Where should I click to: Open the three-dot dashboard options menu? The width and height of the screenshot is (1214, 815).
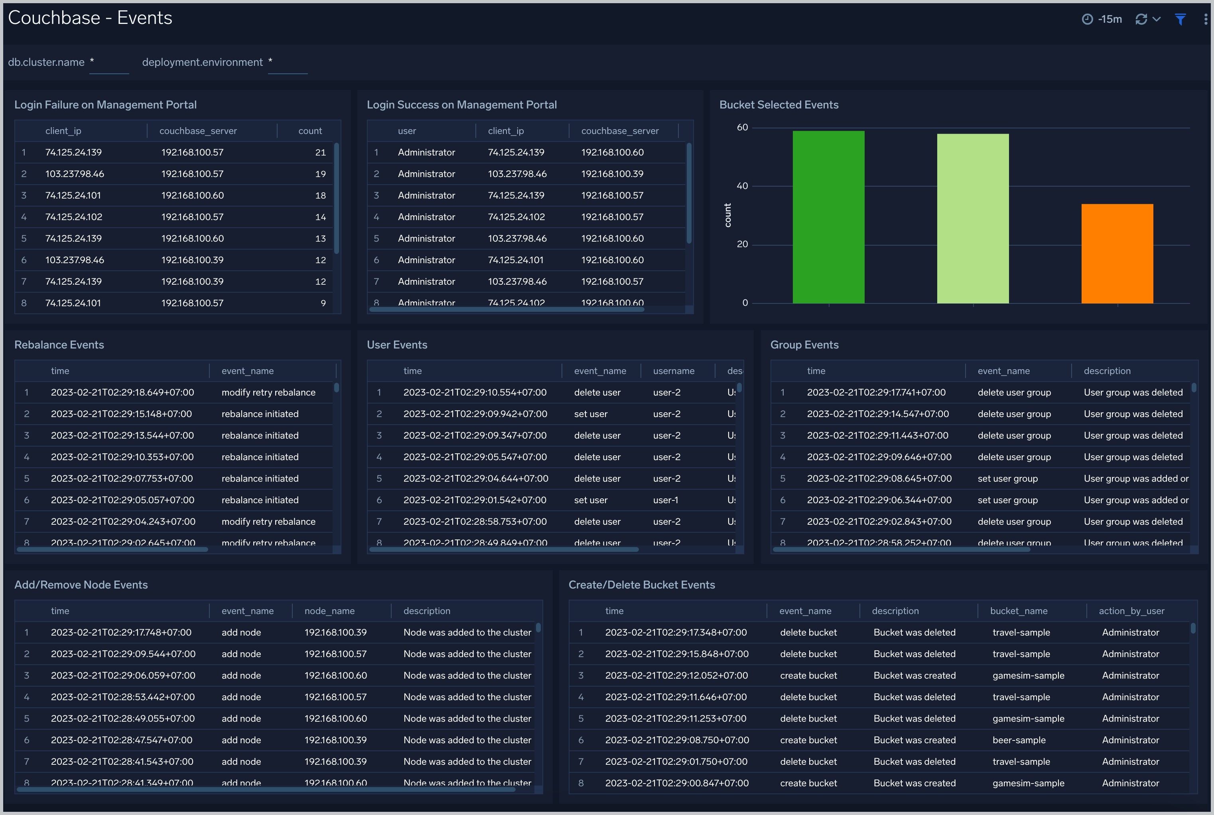(x=1206, y=19)
